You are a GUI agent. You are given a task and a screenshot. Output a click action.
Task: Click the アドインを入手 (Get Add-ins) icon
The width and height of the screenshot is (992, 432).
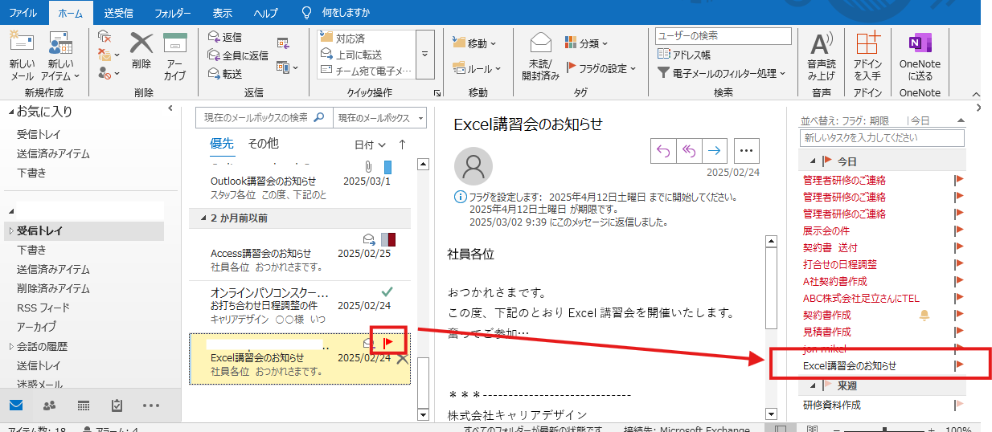click(867, 43)
